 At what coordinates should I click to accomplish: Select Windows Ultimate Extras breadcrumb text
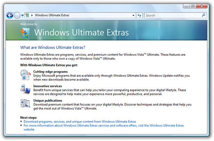tap(52, 15)
